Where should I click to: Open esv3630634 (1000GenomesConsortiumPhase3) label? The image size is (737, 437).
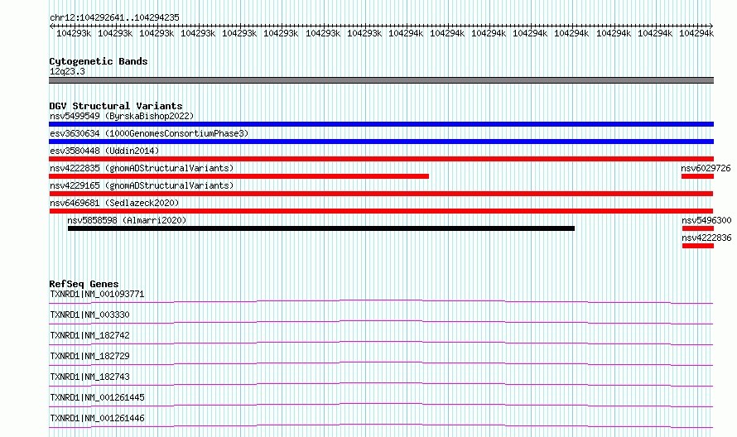pos(149,133)
